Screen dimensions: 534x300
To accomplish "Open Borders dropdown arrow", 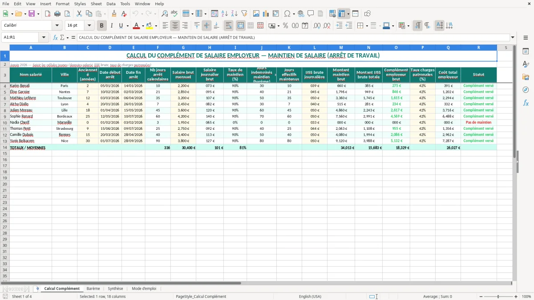I will (367, 26).
